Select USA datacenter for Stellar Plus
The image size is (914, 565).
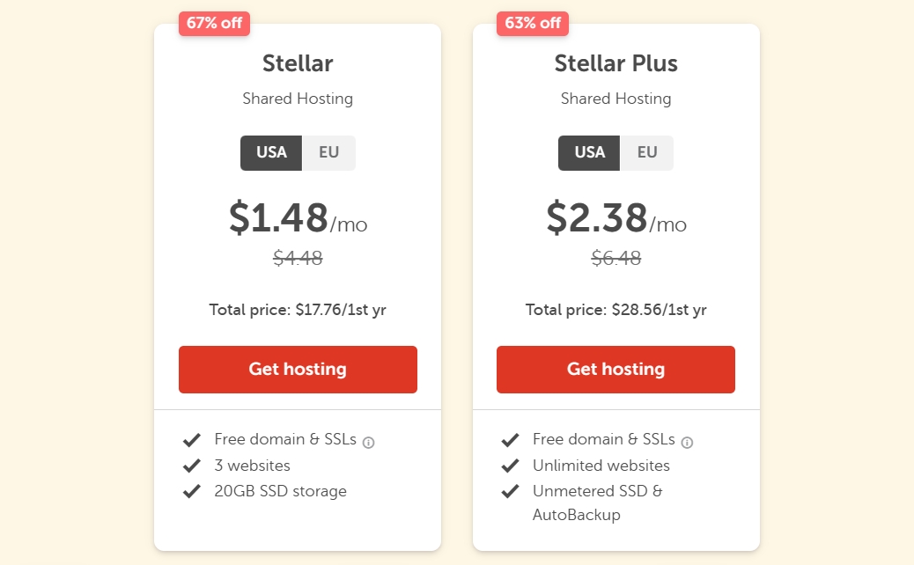590,152
